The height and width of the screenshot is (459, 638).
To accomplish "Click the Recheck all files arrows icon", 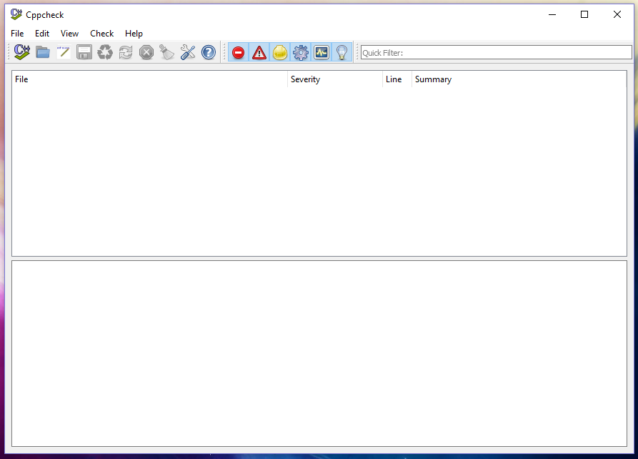I will [126, 52].
